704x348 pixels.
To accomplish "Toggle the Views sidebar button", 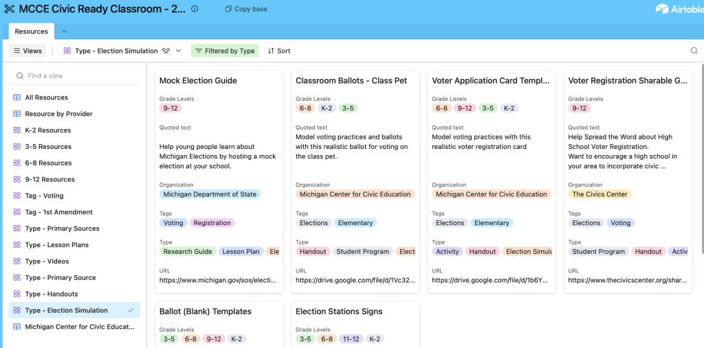I will (27, 51).
